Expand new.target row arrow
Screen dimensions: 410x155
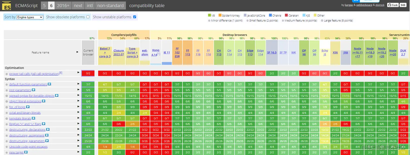click(78, 152)
